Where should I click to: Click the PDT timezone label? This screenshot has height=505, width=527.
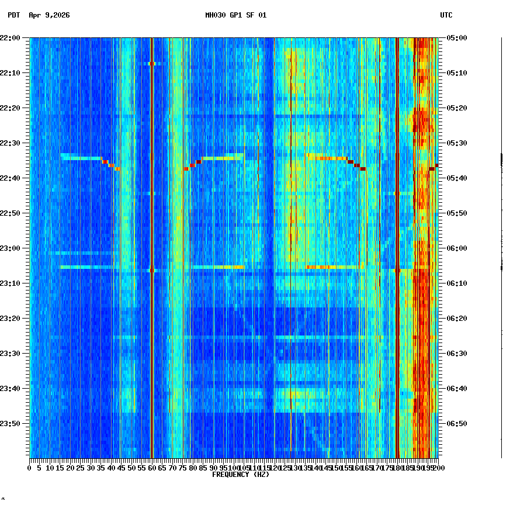click(14, 15)
